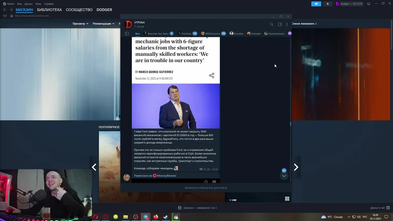This screenshot has width=393, height=221.
Task: Toggle Telegram left sidebar panel icon
Action: pyautogui.click(x=127, y=33)
